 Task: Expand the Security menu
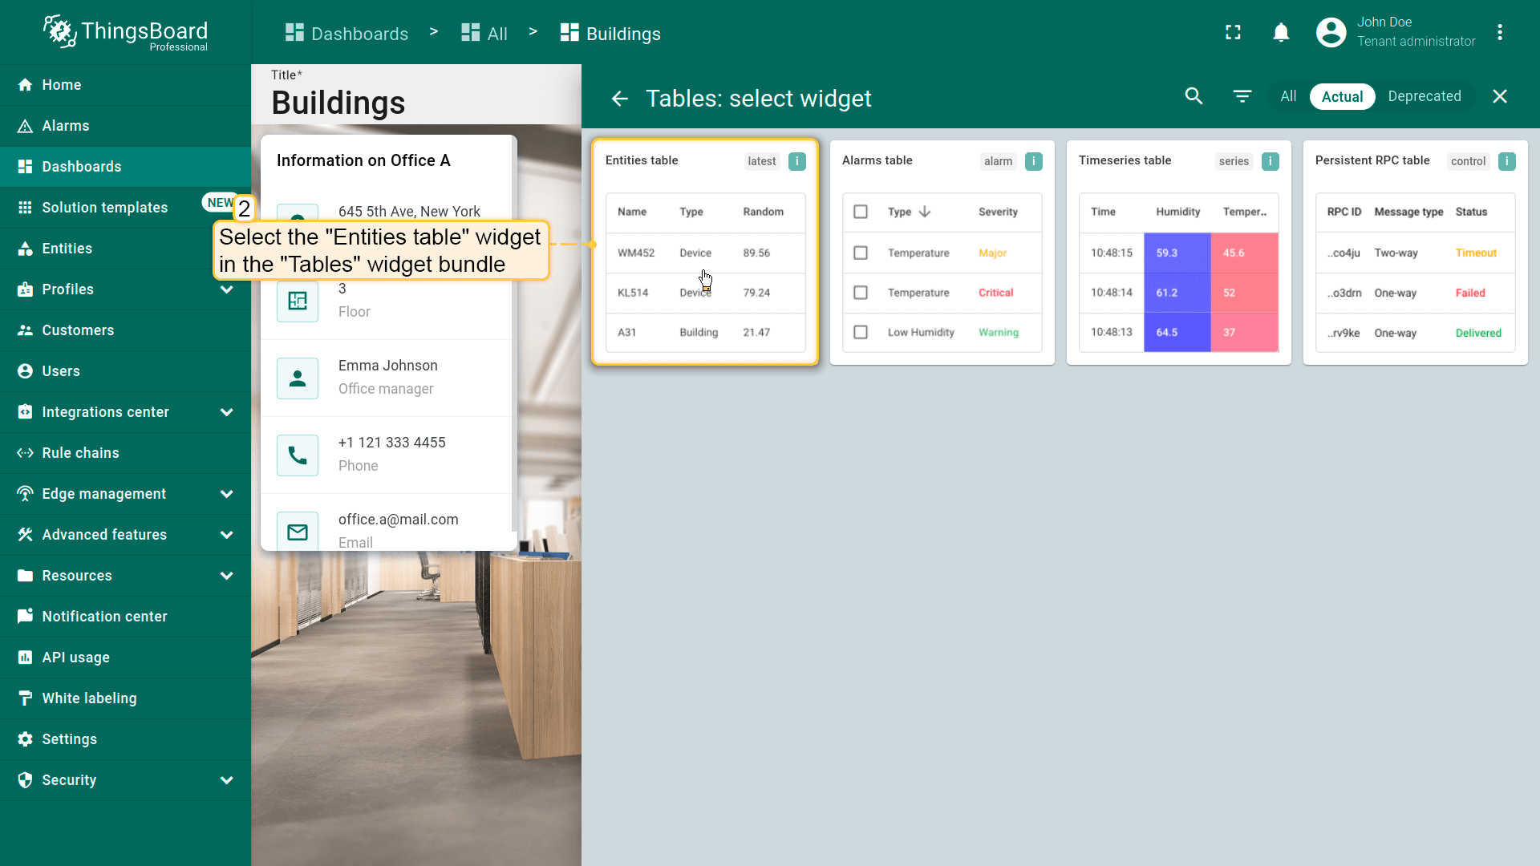point(226,780)
